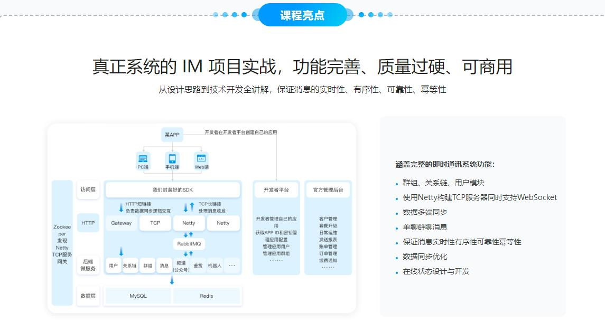This screenshot has width=605, height=323.
Task: Click the Web端 browser code icon
Action: tap(201, 158)
